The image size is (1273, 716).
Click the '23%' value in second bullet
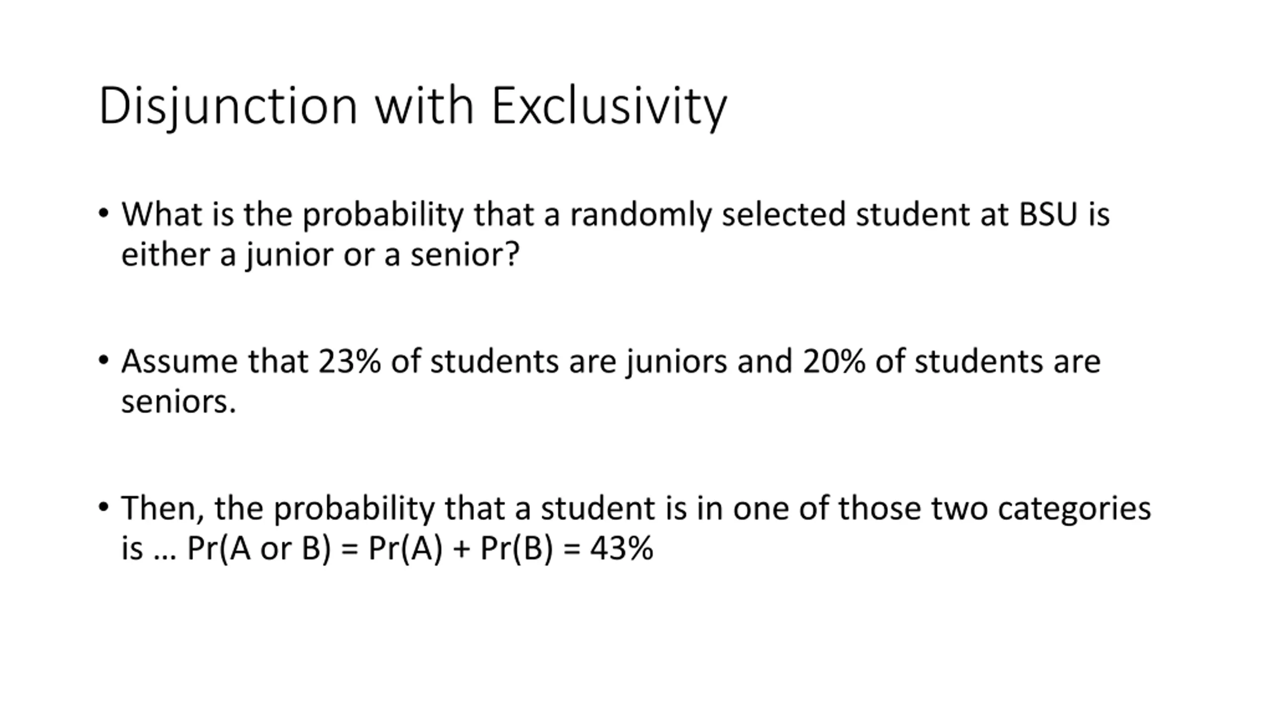click(x=350, y=361)
